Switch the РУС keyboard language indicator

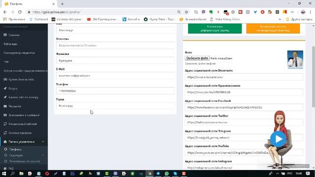tap(290, 174)
